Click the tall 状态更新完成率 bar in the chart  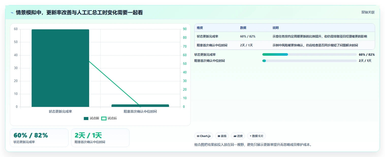click(60, 68)
